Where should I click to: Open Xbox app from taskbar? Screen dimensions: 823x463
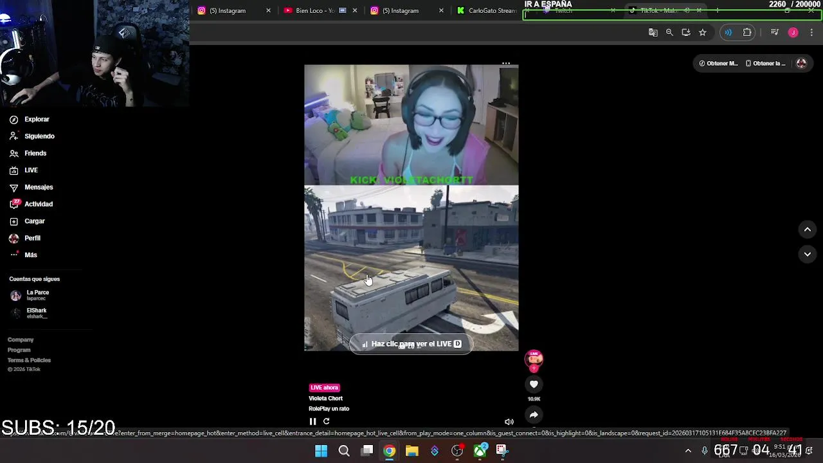pyautogui.click(x=480, y=451)
